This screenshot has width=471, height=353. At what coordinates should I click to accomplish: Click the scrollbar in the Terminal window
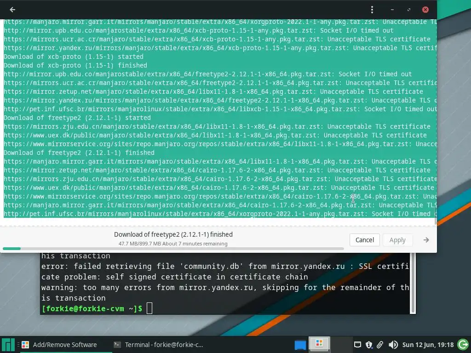[x=413, y=283]
